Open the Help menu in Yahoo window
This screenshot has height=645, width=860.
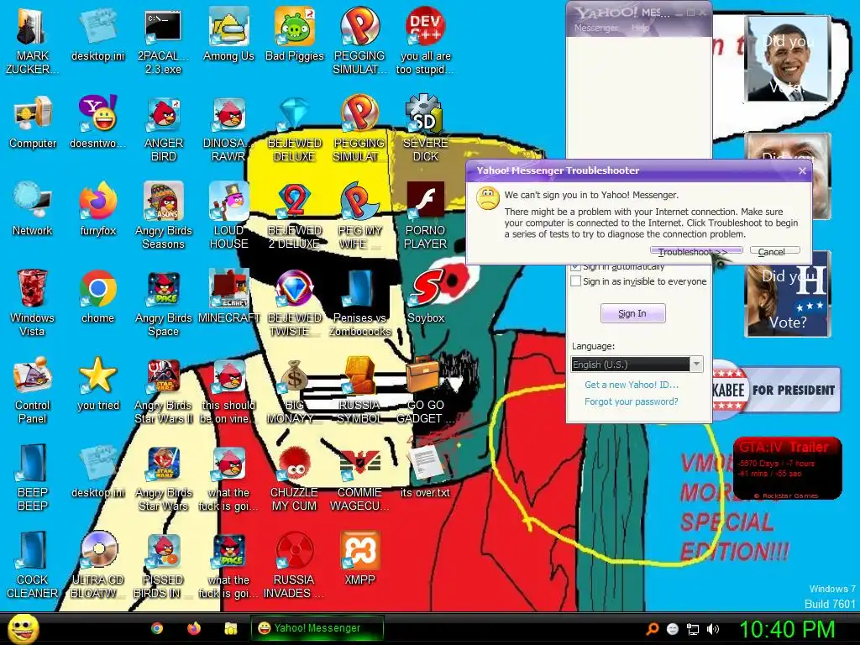640,28
